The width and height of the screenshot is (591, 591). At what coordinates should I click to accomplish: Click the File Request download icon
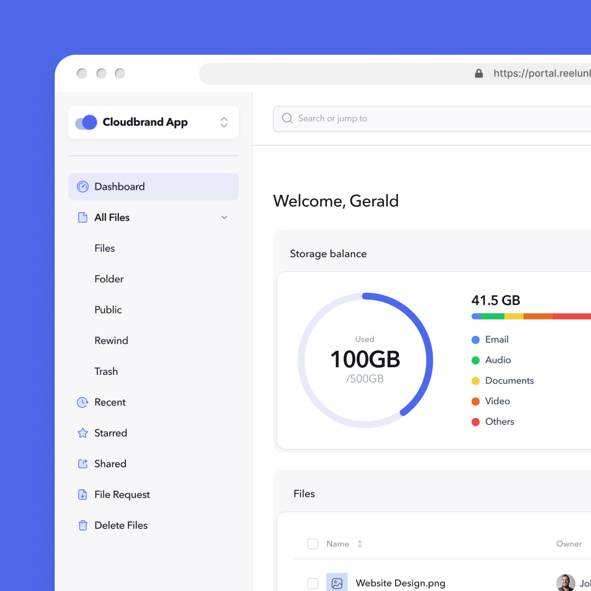coord(83,495)
